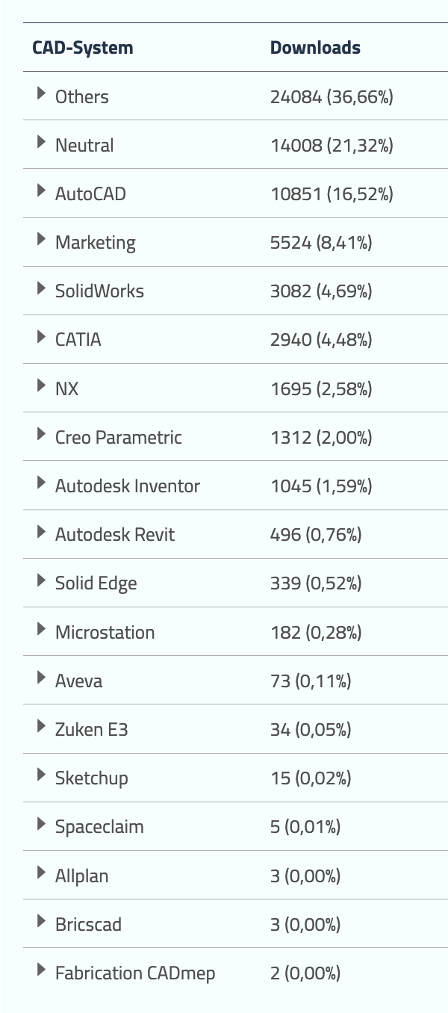
Task: Click the Sketchup row label
Action: click(x=91, y=778)
